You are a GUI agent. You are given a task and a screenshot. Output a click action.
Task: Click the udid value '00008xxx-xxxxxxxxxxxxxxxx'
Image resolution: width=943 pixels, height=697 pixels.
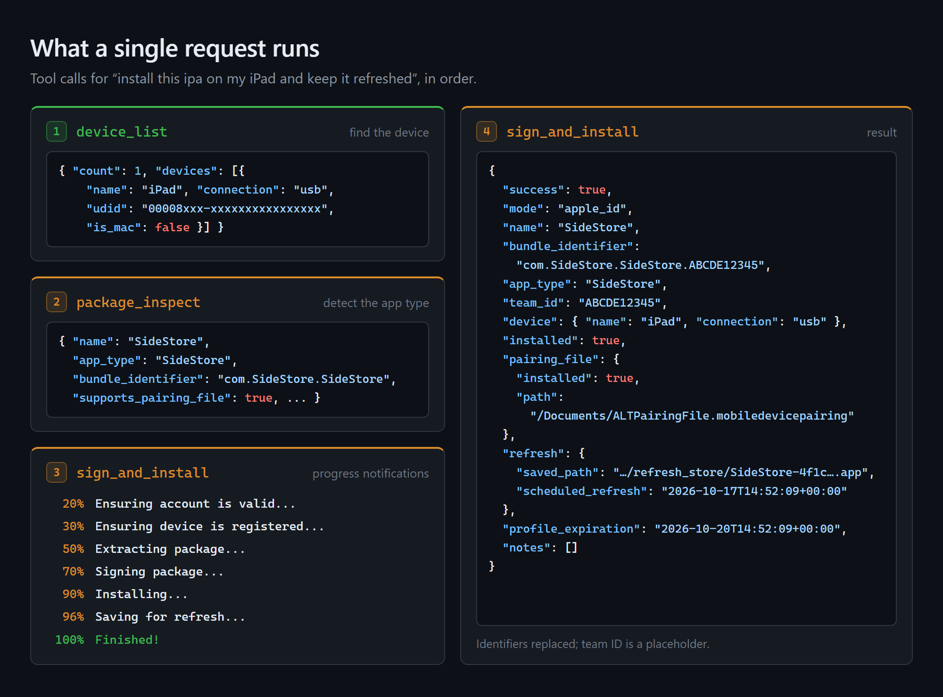click(234, 209)
